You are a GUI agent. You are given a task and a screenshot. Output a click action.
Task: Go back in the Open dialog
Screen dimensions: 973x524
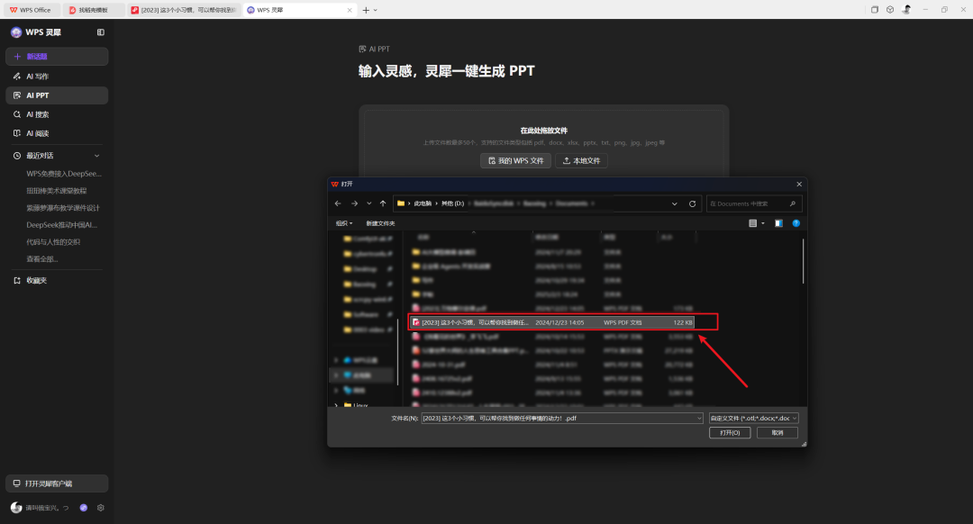tap(338, 203)
